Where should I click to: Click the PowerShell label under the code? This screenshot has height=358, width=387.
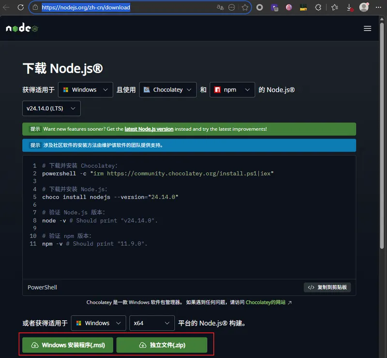click(x=42, y=287)
